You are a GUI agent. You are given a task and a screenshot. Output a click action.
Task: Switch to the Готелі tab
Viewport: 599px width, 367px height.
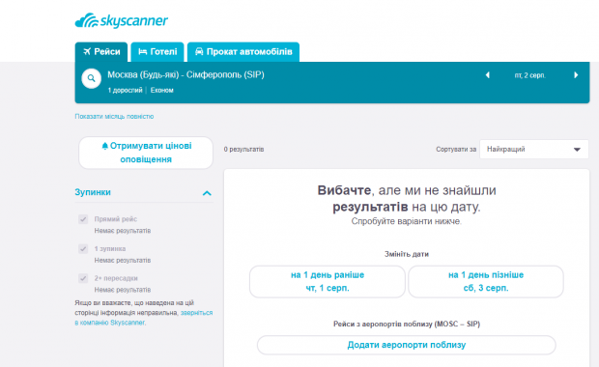(x=157, y=52)
